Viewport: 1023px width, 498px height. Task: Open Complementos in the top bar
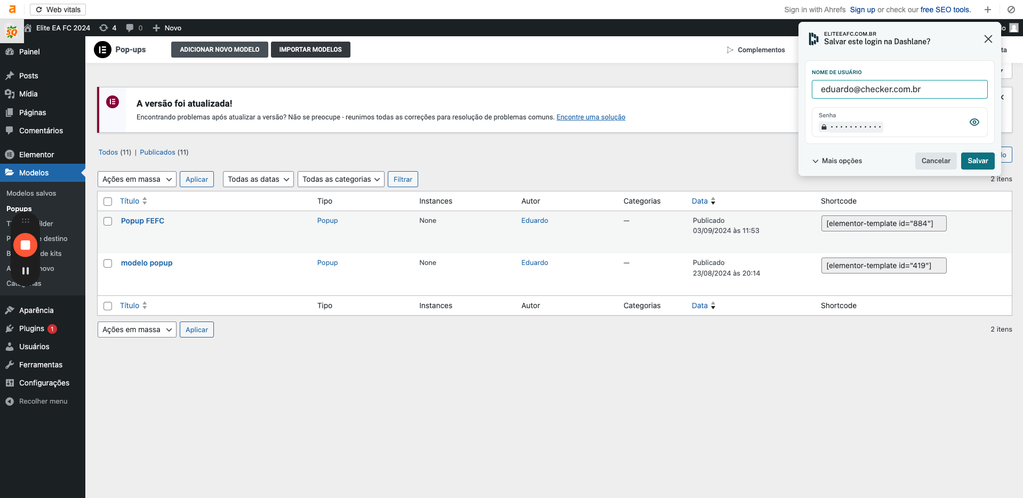tap(756, 50)
